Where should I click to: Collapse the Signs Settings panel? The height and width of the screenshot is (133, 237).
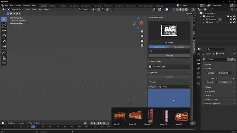[149, 61]
